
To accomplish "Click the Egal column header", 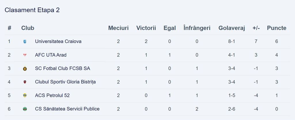I will 170,28.
